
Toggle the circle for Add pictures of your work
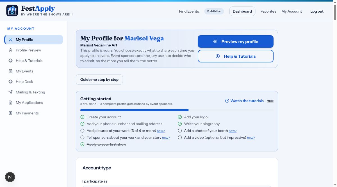click(82, 131)
